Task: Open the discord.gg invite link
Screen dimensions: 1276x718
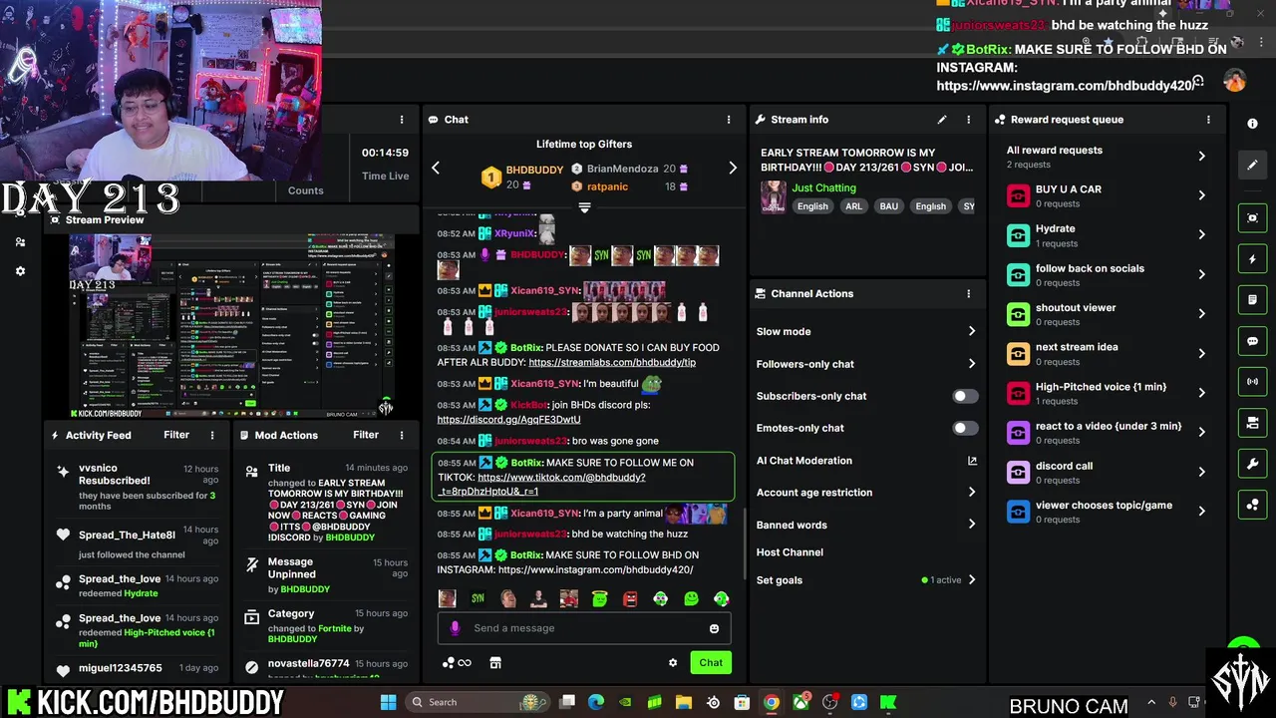Action: click(508, 420)
